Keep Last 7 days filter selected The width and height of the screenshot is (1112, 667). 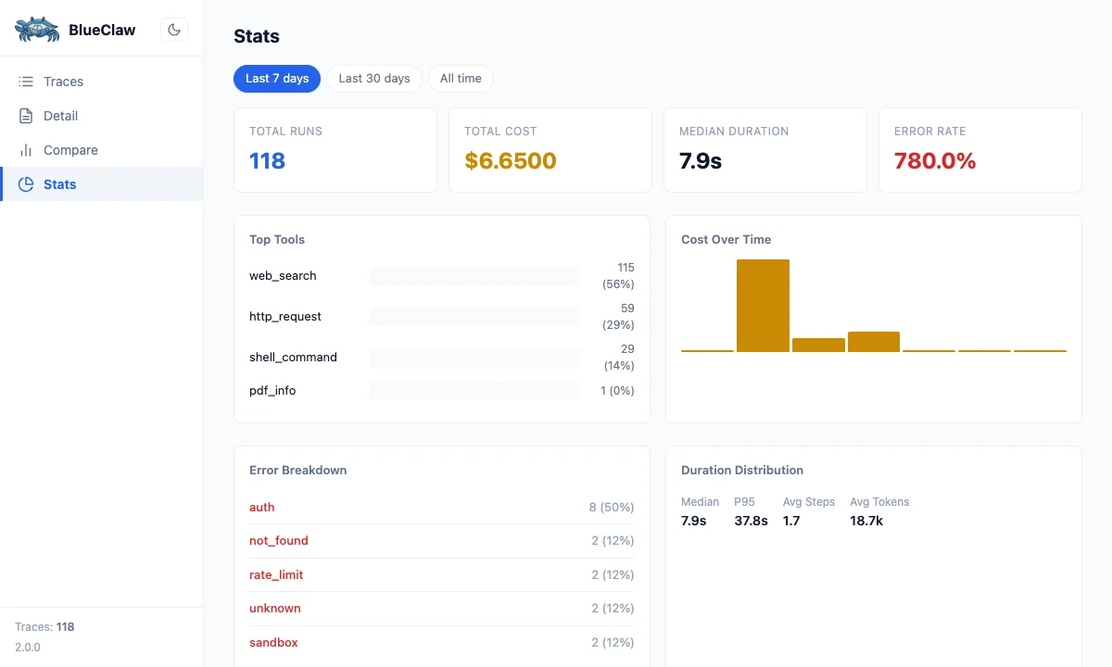coord(276,79)
